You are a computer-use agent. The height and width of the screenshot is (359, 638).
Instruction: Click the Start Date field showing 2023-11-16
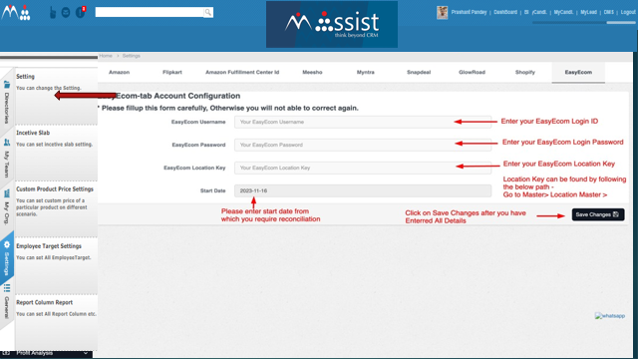pyautogui.click(x=363, y=190)
